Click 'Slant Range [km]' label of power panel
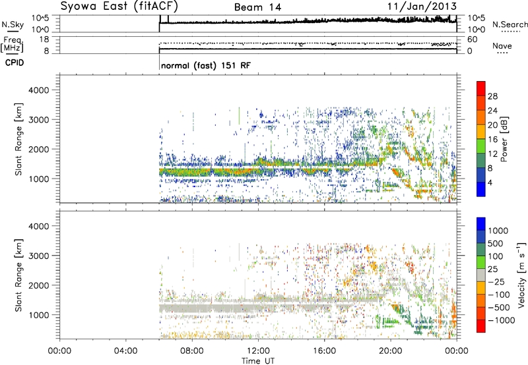Image resolution: width=528 pixels, height=365 pixels. (x=18, y=139)
